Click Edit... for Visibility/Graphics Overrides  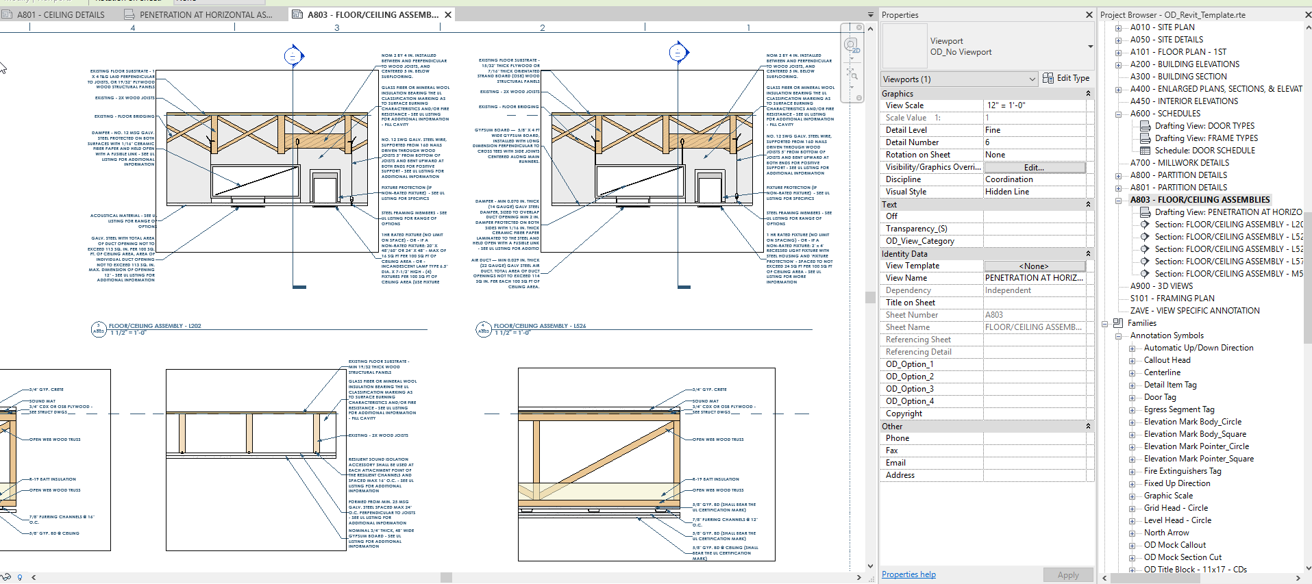click(x=1035, y=167)
